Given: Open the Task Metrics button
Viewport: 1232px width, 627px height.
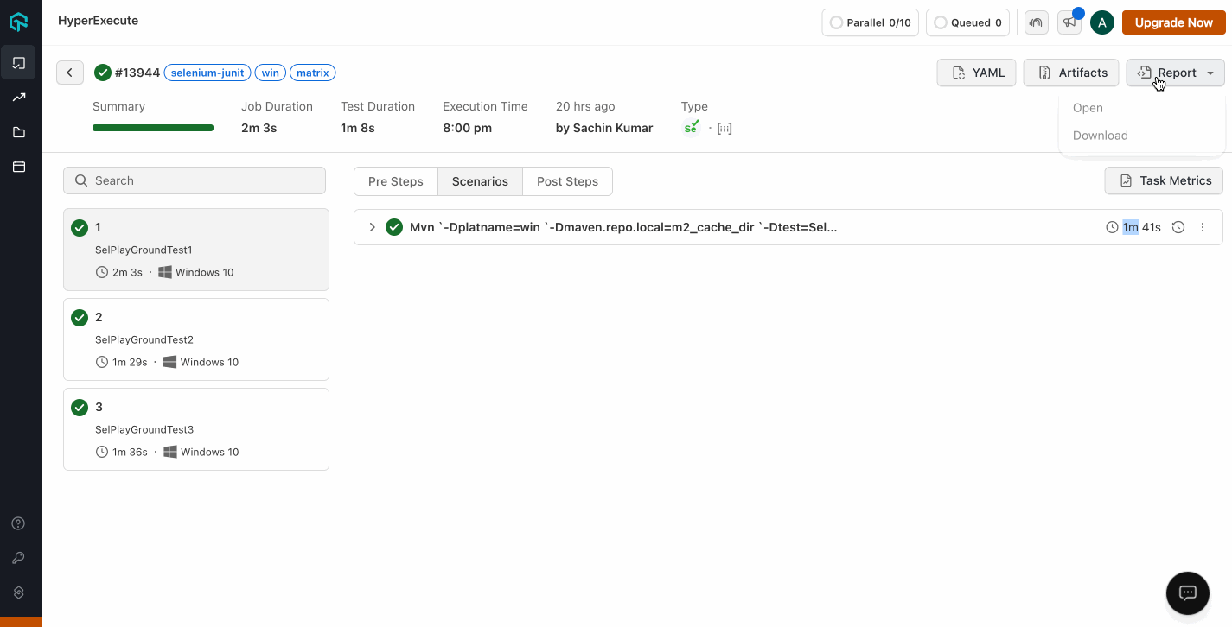Looking at the screenshot, I should pyautogui.click(x=1164, y=180).
